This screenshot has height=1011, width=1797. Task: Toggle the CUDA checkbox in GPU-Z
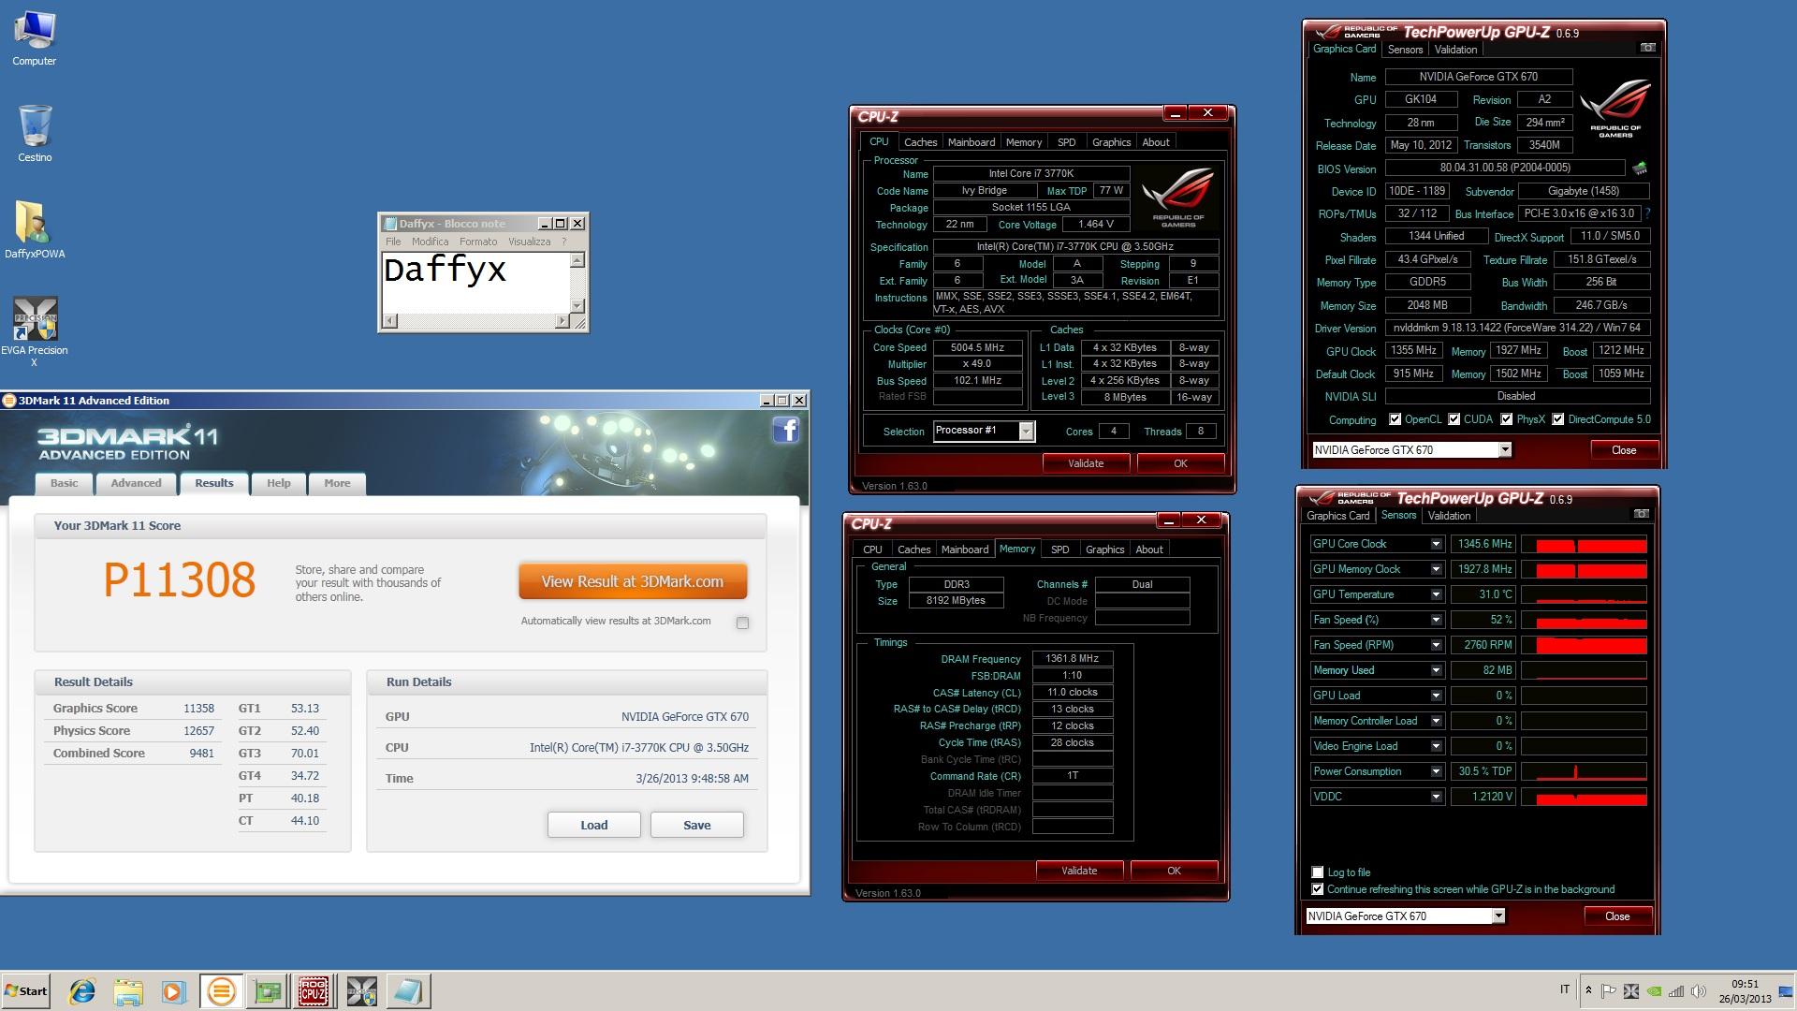click(x=1454, y=419)
